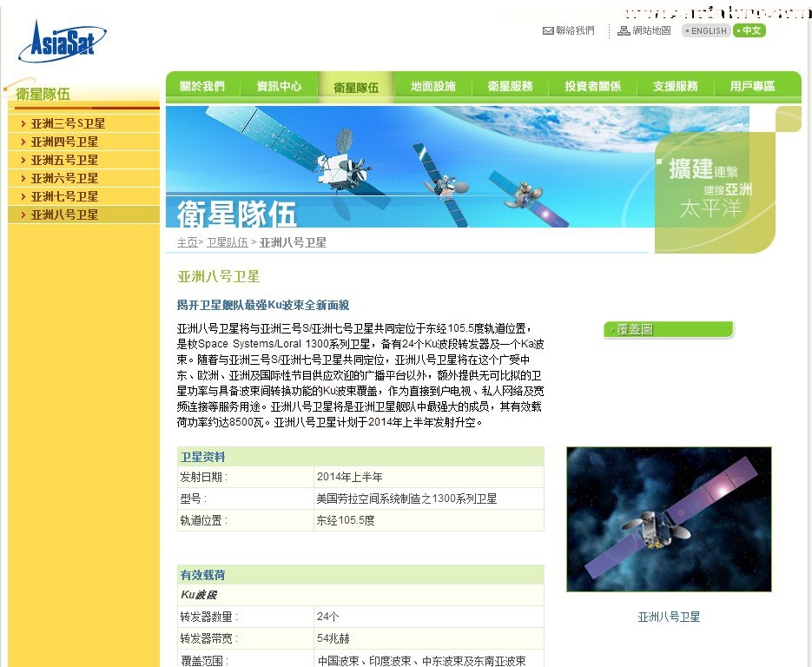Open the 聯絡我們 contact link
This screenshot has height=667, width=812.
click(575, 31)
